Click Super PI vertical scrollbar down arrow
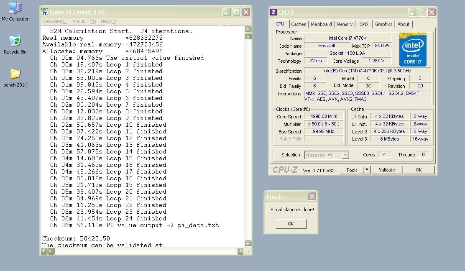The width and height of the screenshot is (465, 271). click(248, 243)
